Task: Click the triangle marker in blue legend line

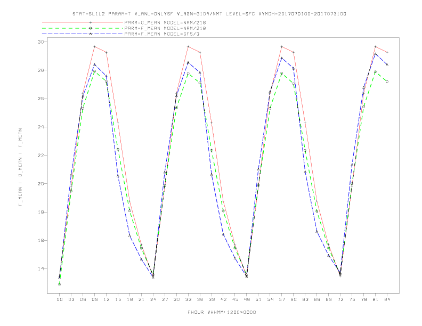Action: click(x=91, y=34)
